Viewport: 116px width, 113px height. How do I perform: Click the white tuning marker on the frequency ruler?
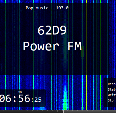click(63, 112)
